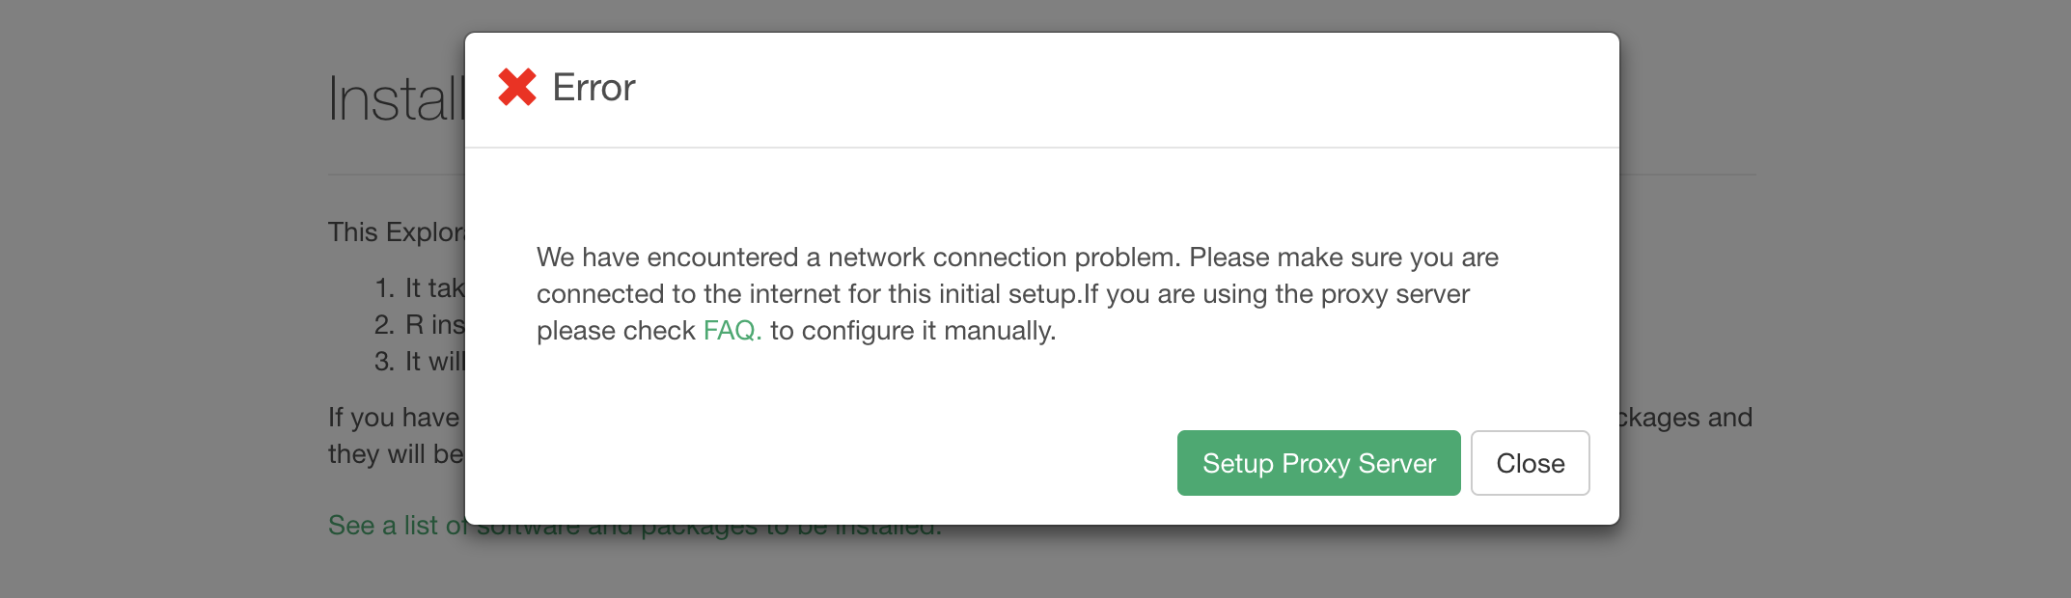
Task: Click the 'ckages and' text right of dialog
Action: click(x=1686, y=418)
